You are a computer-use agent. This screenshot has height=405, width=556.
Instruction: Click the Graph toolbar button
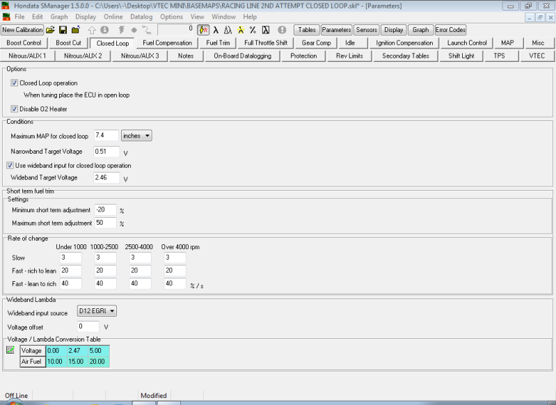click(x=420, y=30)
